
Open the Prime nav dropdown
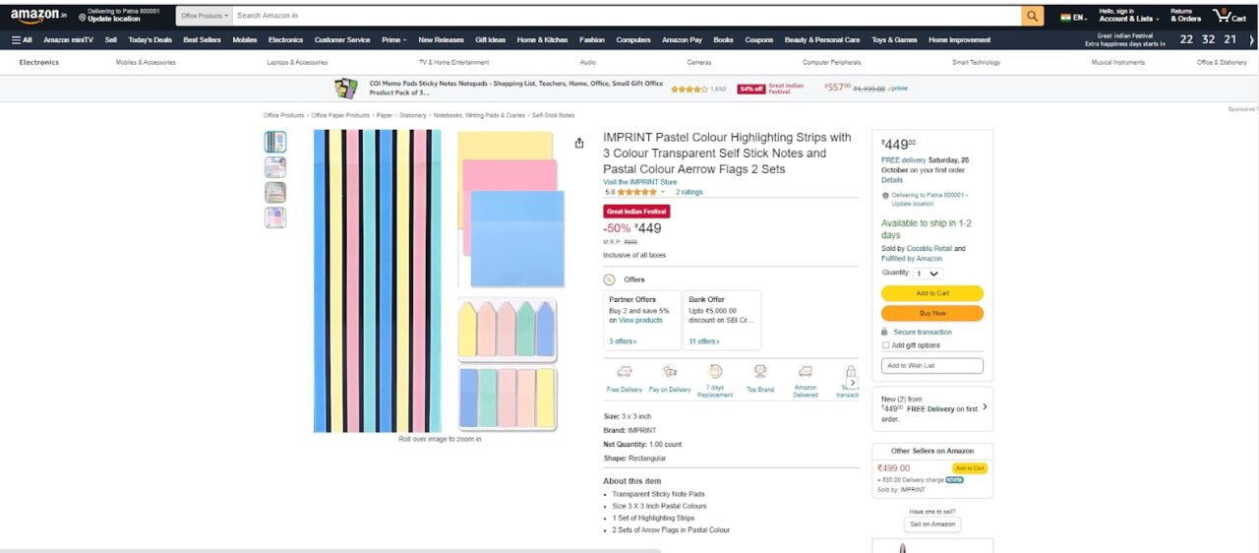point(393,40)
